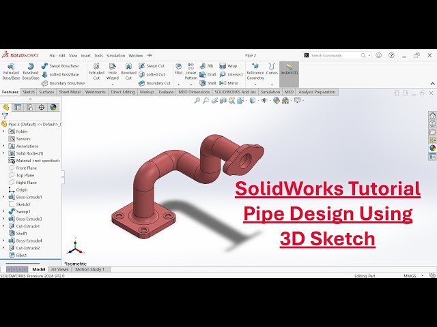Expand Solid Bodies(1) node
Image resolution: width=437 pixels, height=327 pixels.
click(x=3, y=153)
